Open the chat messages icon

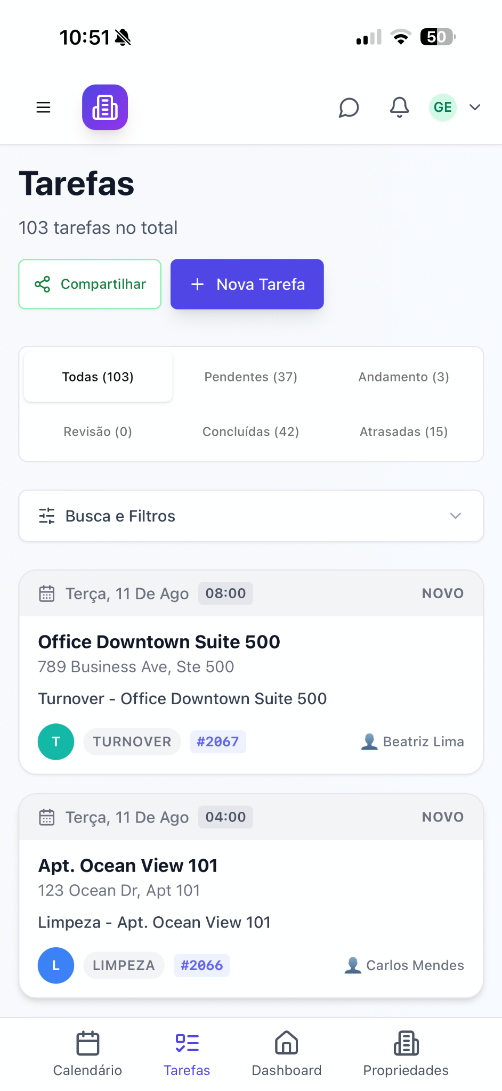click(x=349, y=108)
